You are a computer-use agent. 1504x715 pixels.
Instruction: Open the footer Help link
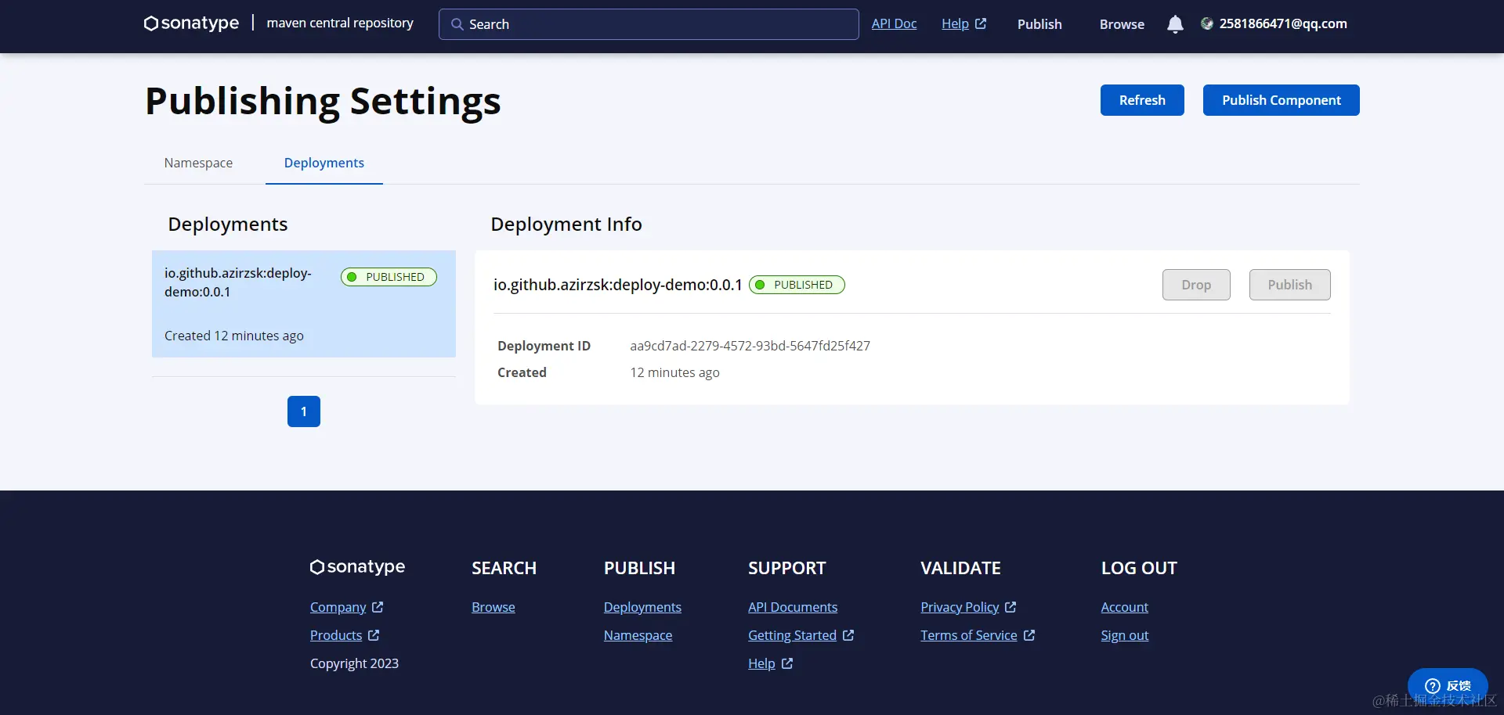point(761,663)
